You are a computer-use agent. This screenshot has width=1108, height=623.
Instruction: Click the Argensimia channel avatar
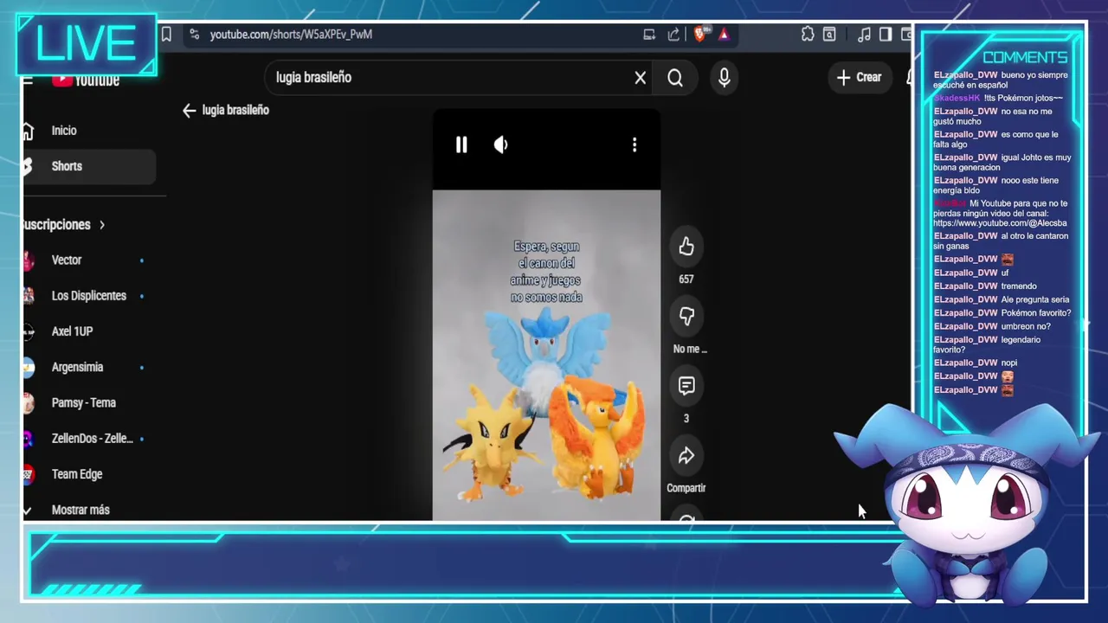(29, 367)
